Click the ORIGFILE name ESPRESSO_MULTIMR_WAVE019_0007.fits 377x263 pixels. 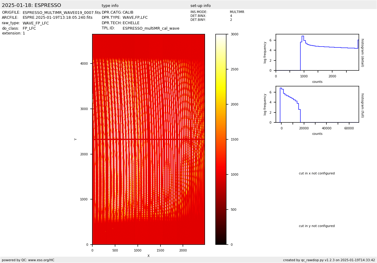61,13
